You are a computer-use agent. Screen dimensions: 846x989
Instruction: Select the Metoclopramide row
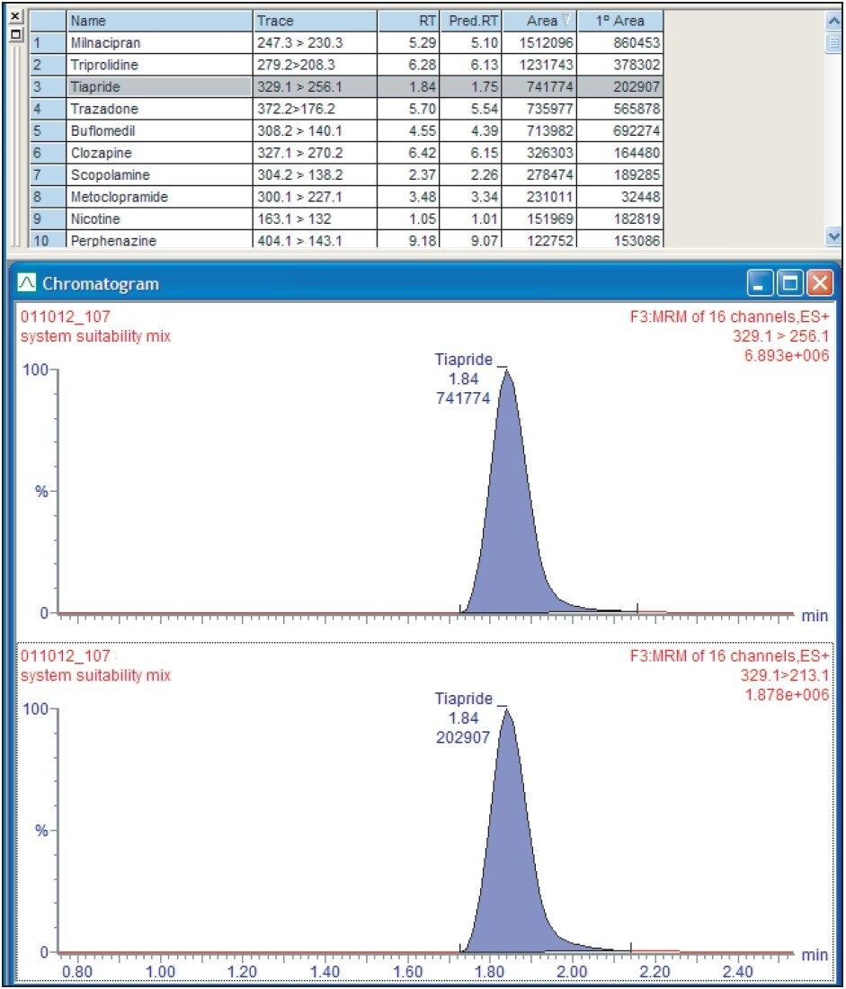[347, 198]
